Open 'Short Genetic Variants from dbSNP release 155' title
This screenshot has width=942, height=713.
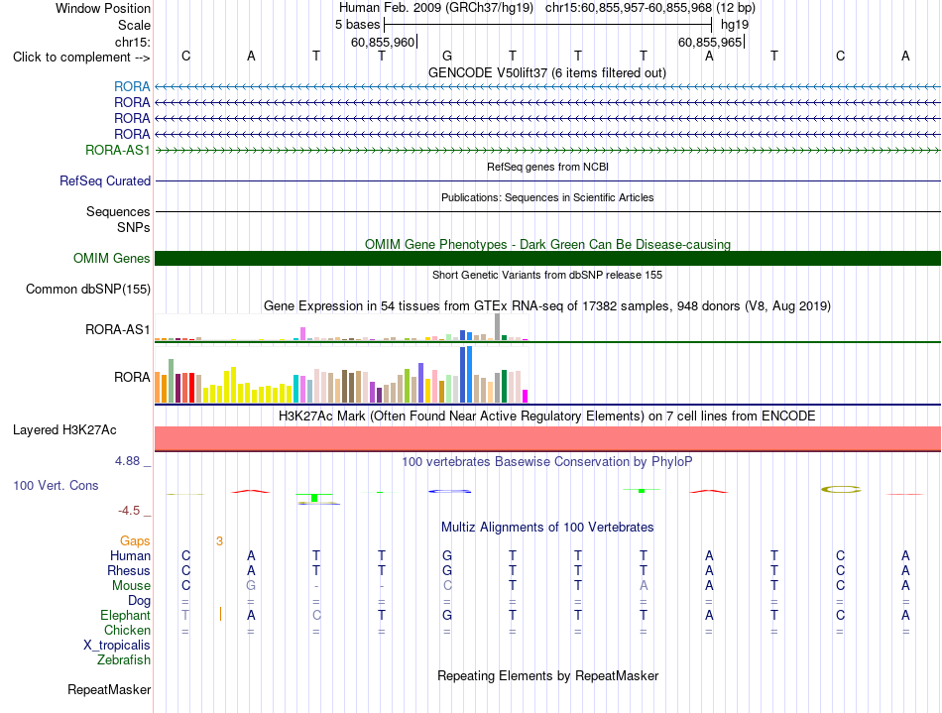pyautogui.click(x=547, y=275)
